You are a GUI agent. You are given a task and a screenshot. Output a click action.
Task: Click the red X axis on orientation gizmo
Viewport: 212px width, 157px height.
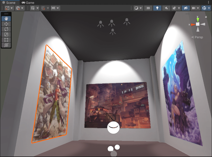193,25
